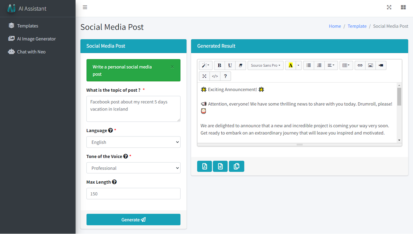Open the Source Sans Pro font dropdown
This screenshot has width=413, height=234.
coord(265,65)
